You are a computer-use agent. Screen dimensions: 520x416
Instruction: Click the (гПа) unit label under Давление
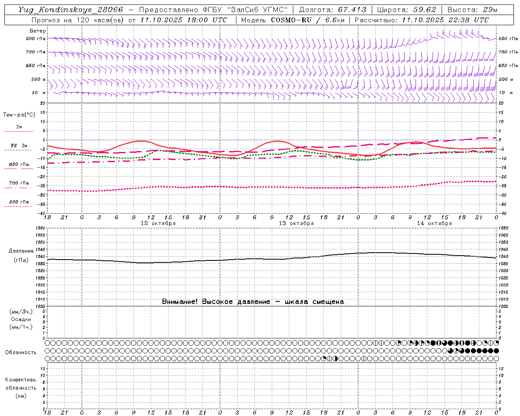coord(21,260)
